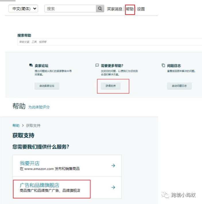Click the arrow on 广告和品牌旗舰店 row

pos(113,187)
